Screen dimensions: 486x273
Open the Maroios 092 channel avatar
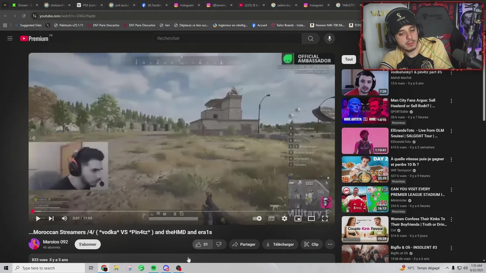click(34, 244)
